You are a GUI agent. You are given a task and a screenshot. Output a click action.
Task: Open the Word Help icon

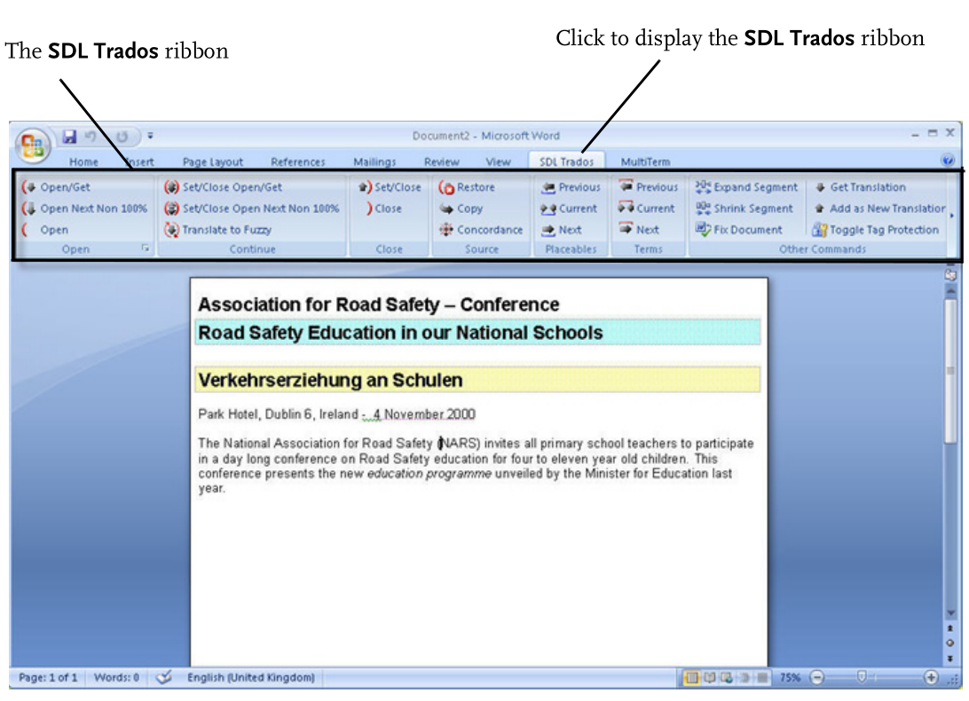click(948, 160)
